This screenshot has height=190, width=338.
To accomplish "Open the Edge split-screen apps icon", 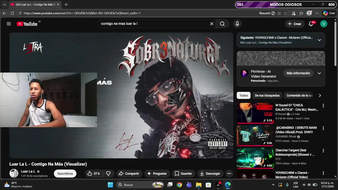I will click(x=279, y=13).
